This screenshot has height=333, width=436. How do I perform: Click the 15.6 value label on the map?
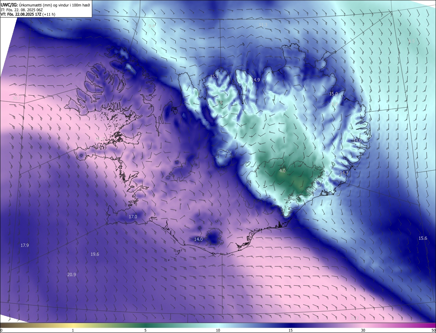click(423, 238)
